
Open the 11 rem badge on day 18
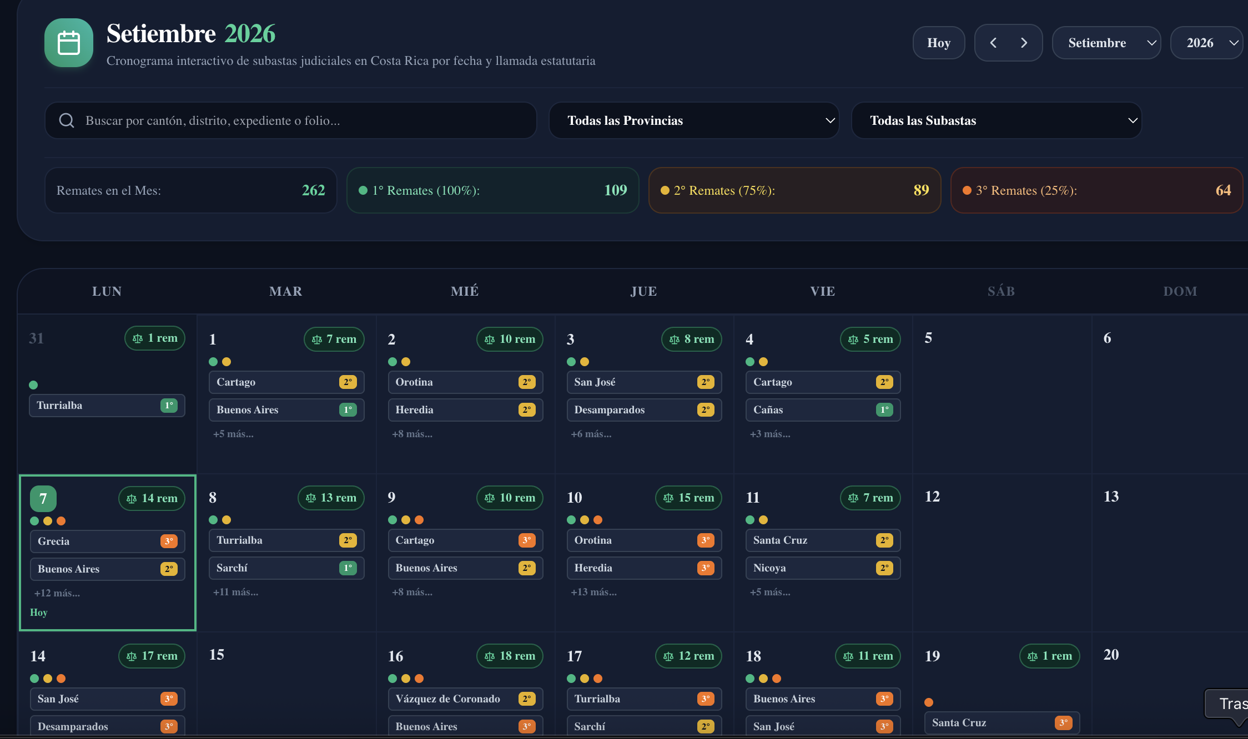868,656
